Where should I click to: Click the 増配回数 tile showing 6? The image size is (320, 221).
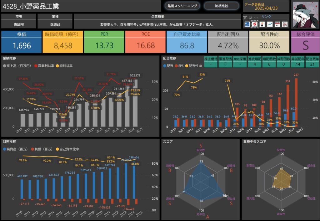[x=269, y=62]
